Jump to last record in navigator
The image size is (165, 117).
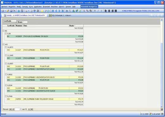tap(32, 109)
